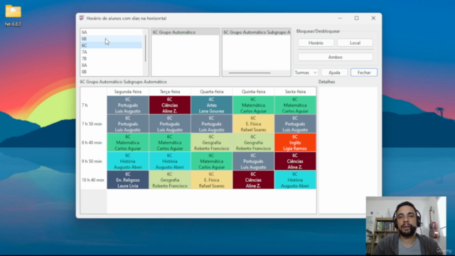
Task: Click the Local lock button
Action: (x=355, y=43)
